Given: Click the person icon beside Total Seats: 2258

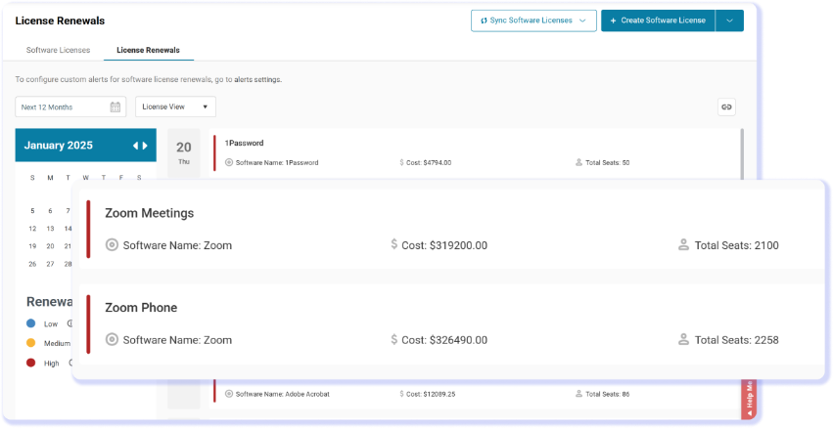Looking at the screenshot, I should coord(683,339).
